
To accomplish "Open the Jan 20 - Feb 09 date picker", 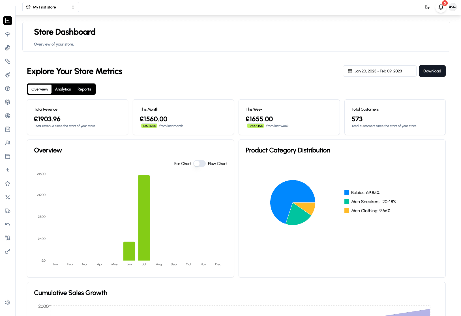I will pyautogui.click(x=379, y=71).
